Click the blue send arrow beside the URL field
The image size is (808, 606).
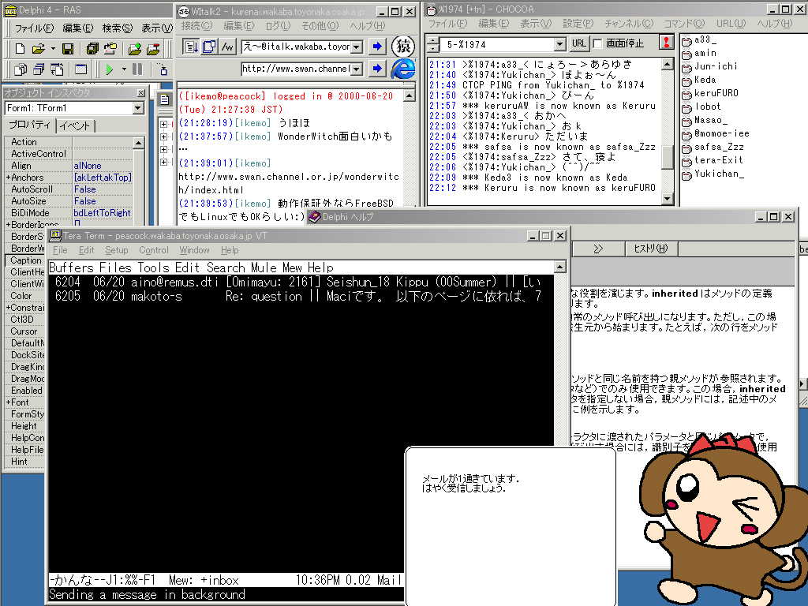click(x=377, y=69)
